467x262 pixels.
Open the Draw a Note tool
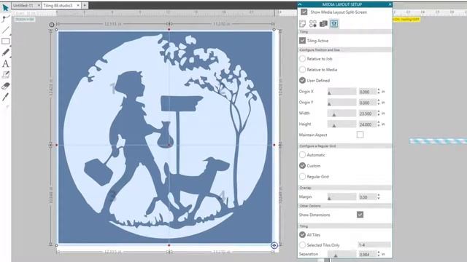(5, 74)
